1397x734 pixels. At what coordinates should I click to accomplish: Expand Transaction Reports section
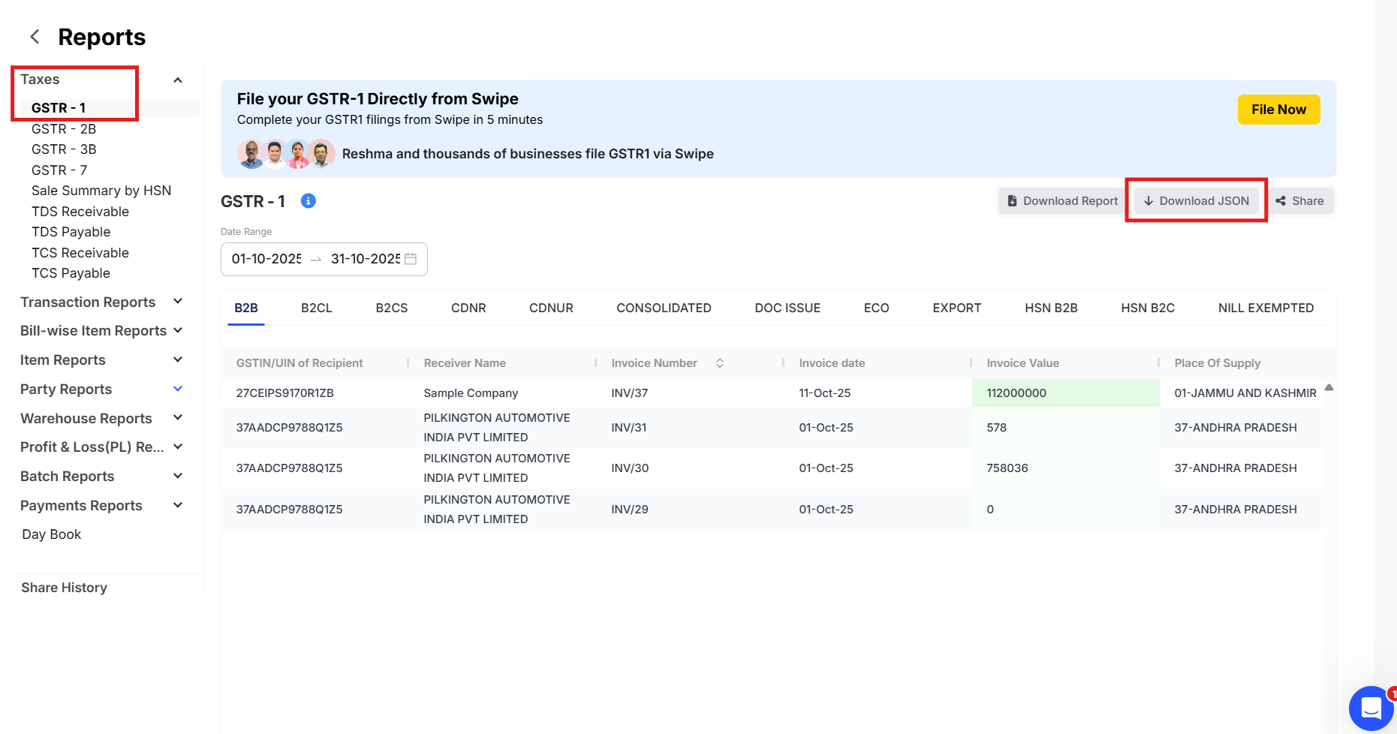pos(178,302)
